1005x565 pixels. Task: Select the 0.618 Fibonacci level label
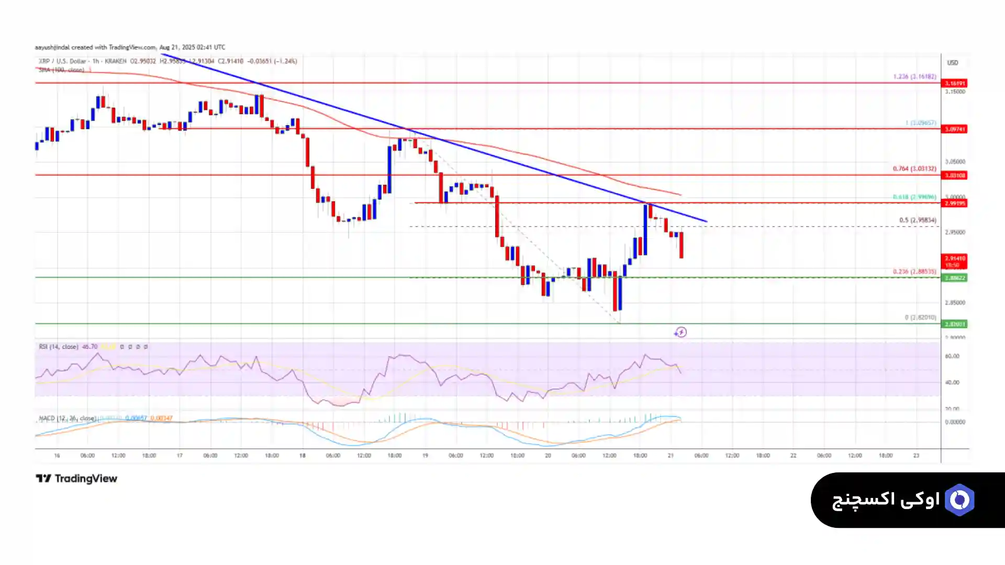(x=914, y=197)
